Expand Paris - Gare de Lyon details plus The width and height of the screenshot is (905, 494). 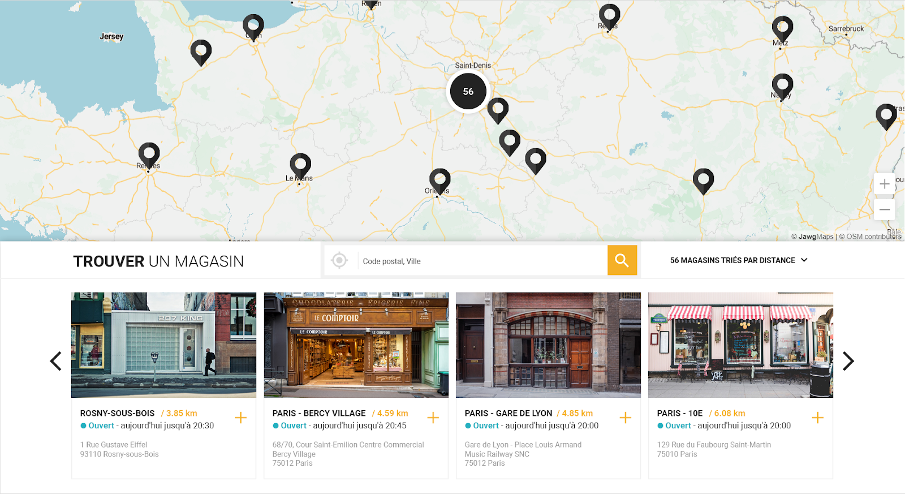coord(626,418)
